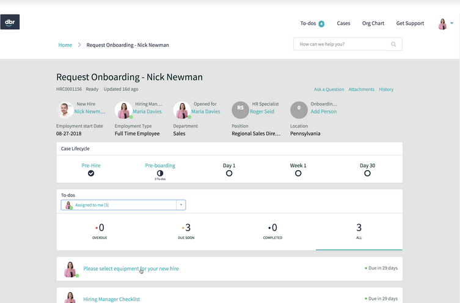Click the Day 1 empty circle marker
This screenshot has height=303, width=460.
229,173
